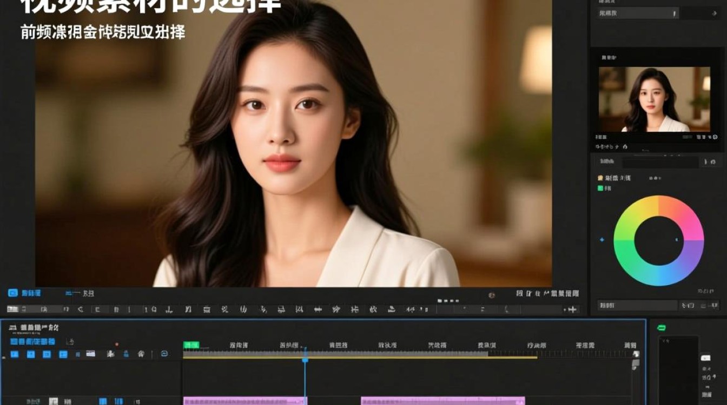Click the blue highlighted label in the timeline panel
727x405 pixels.
[x=32, y=341]
